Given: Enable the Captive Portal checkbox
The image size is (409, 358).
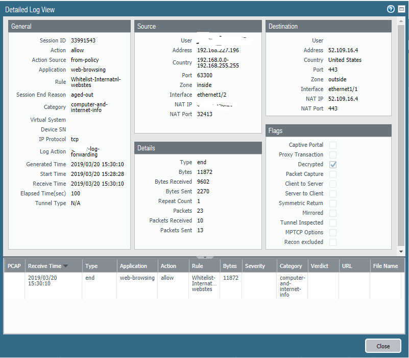Looking at the screenshot, I should (333, 145).
